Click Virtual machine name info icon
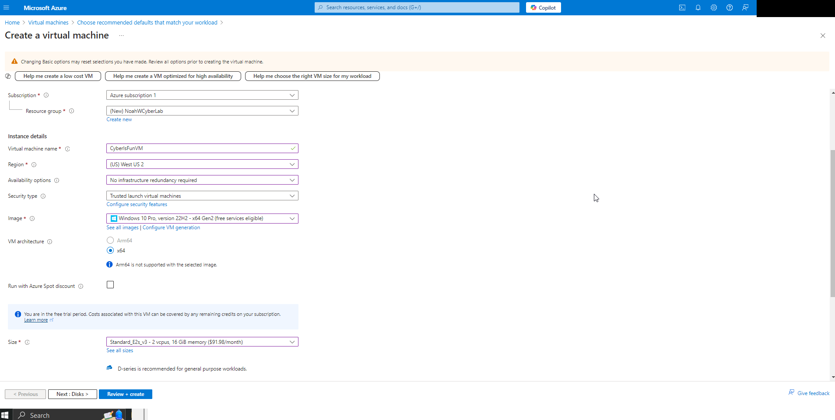 (x=67, y=149)
